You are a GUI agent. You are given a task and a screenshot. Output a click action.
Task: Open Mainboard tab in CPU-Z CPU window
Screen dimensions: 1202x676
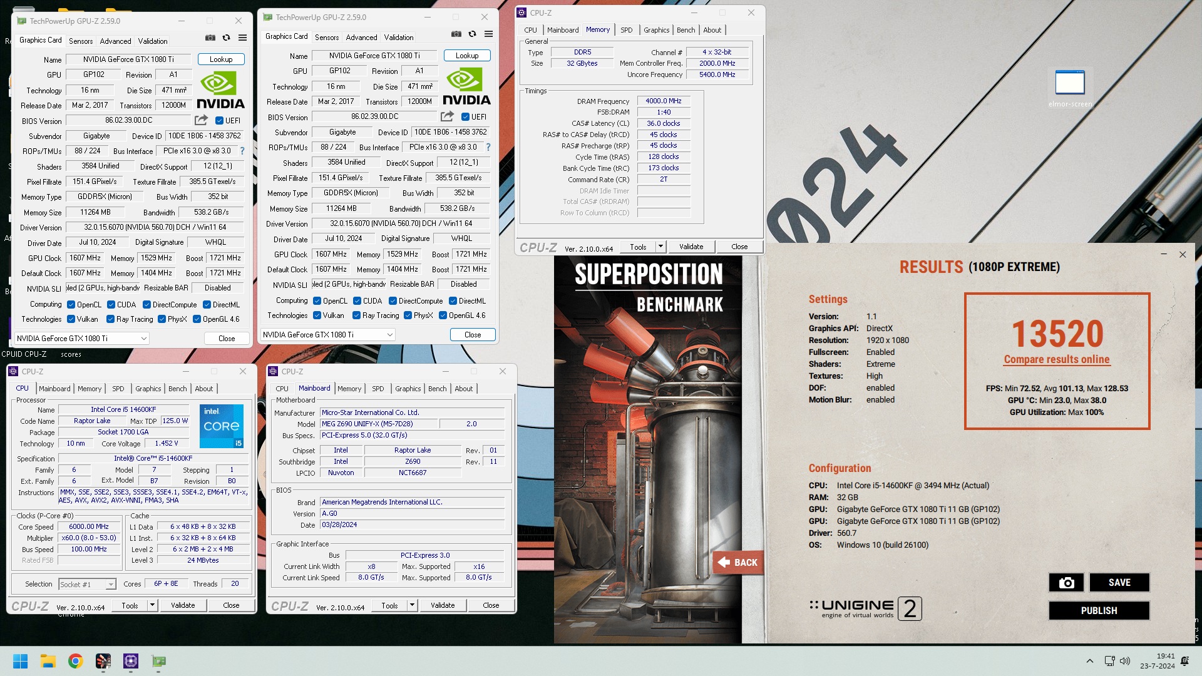point(54,389)
